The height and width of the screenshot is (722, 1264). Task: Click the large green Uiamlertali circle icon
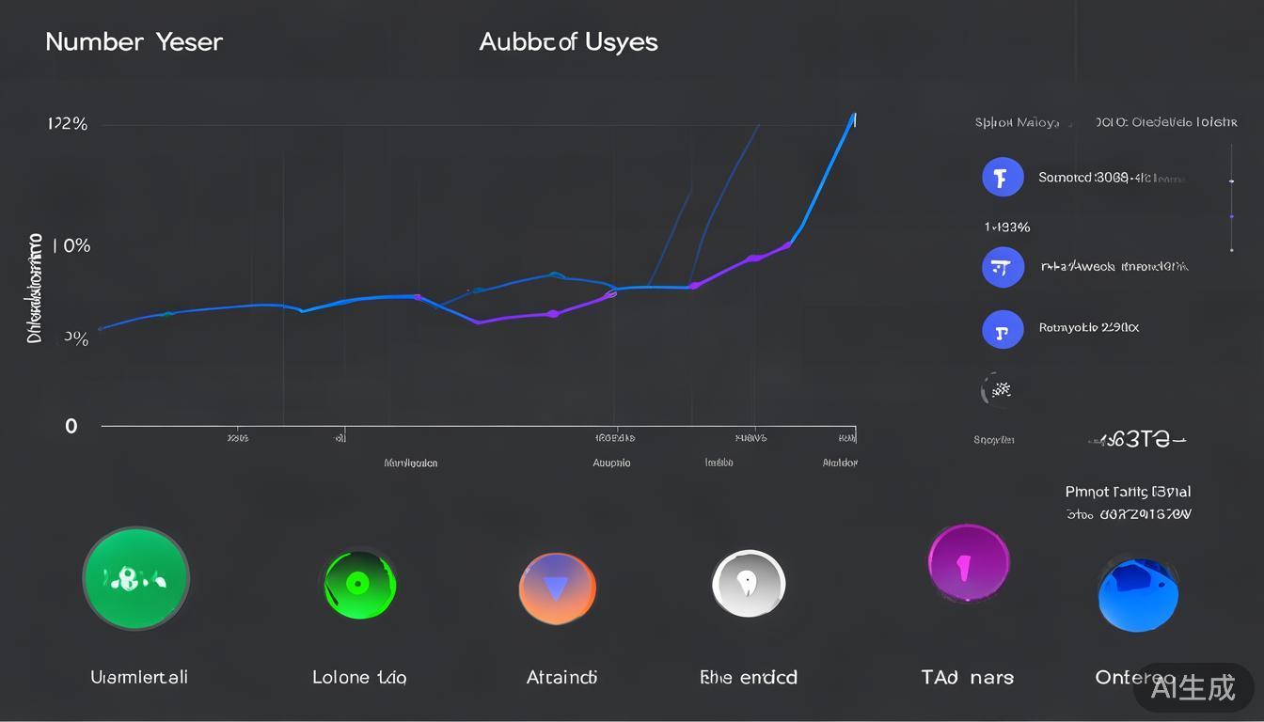pyautogui.click(x=136, y=579)
